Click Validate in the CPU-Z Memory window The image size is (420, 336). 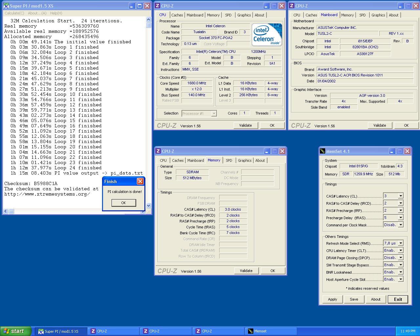(246, 271)
